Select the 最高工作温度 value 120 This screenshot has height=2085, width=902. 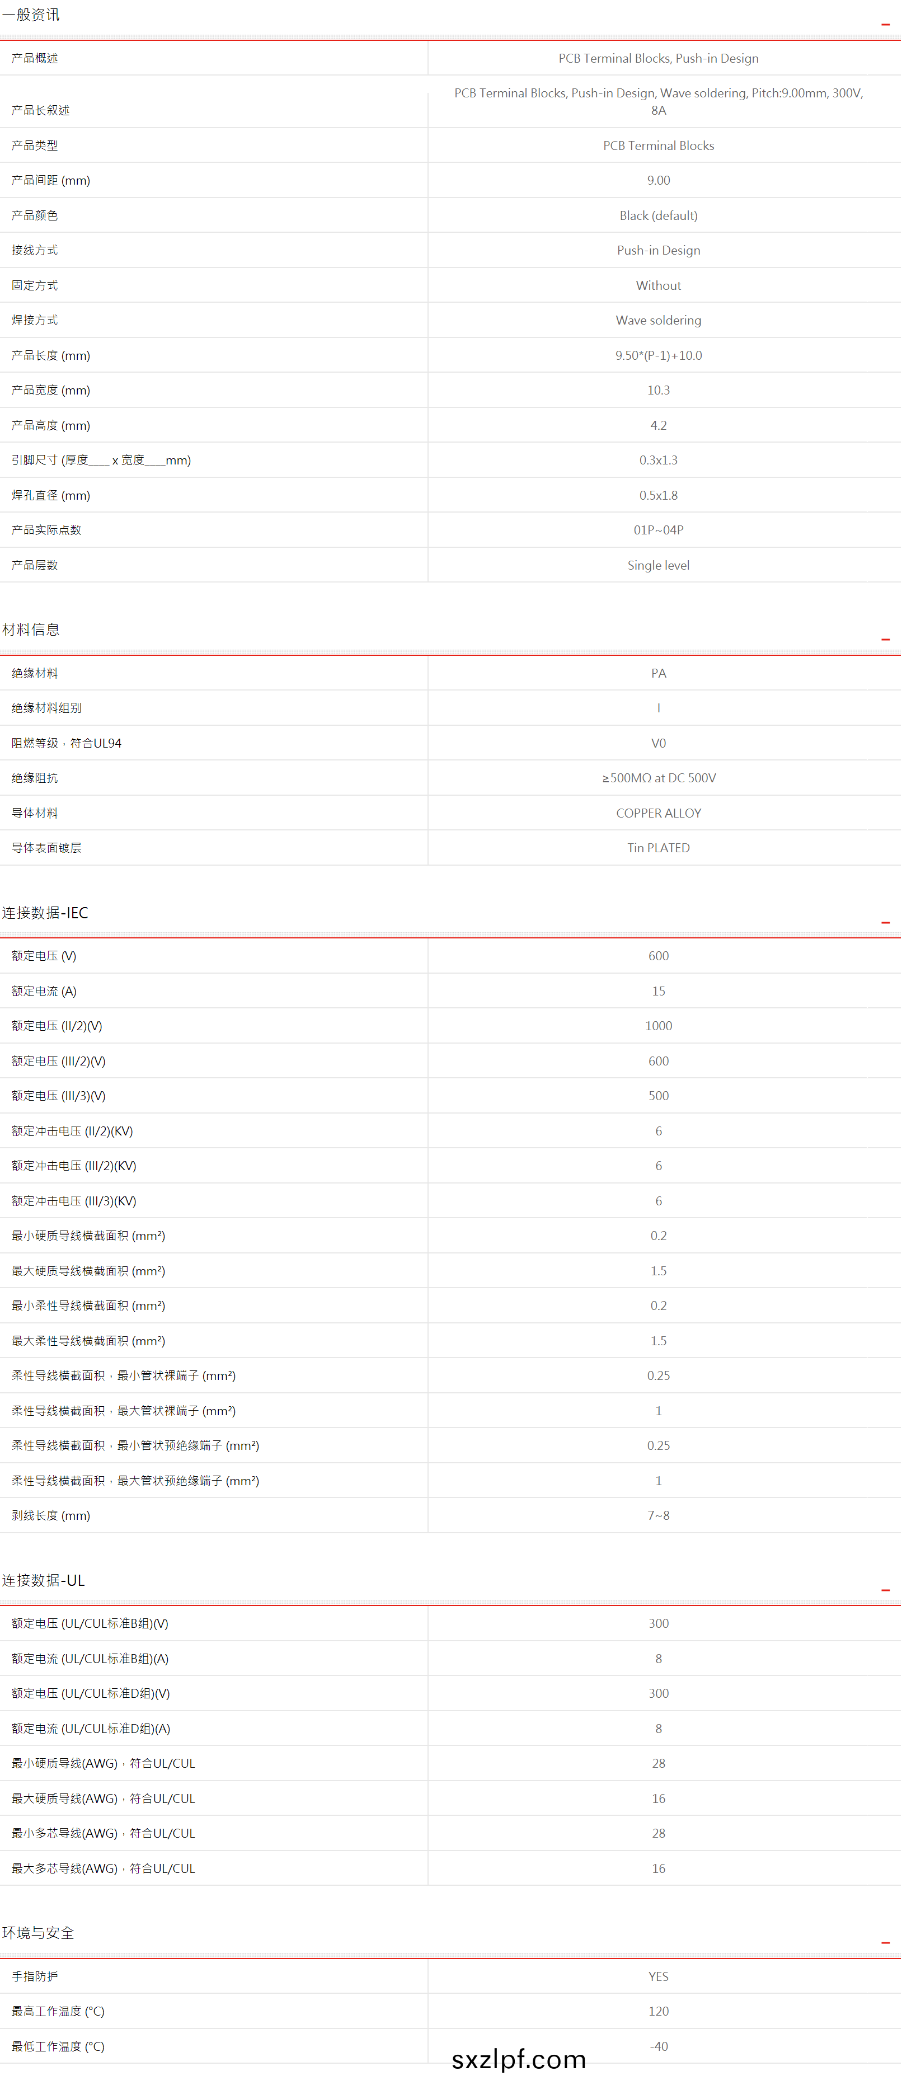coord(658,2011)
